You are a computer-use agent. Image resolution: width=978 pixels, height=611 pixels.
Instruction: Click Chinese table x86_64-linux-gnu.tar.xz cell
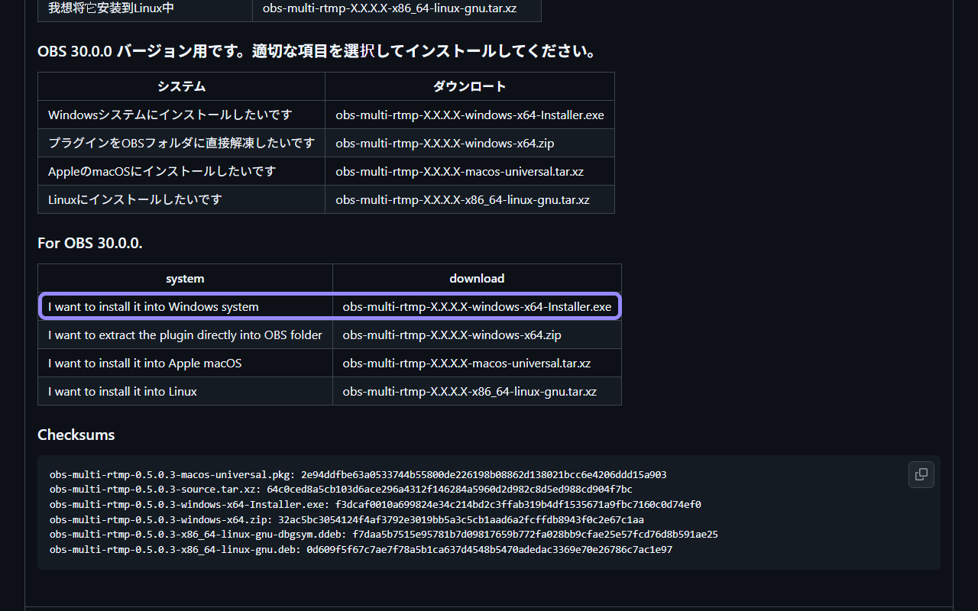point(397,9)
